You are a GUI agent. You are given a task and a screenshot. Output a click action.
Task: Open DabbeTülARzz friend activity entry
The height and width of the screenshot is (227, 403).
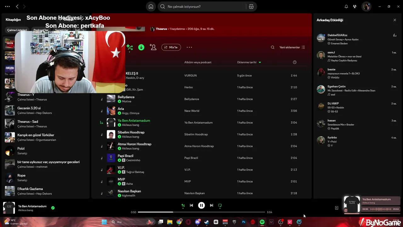click(356, 39)
